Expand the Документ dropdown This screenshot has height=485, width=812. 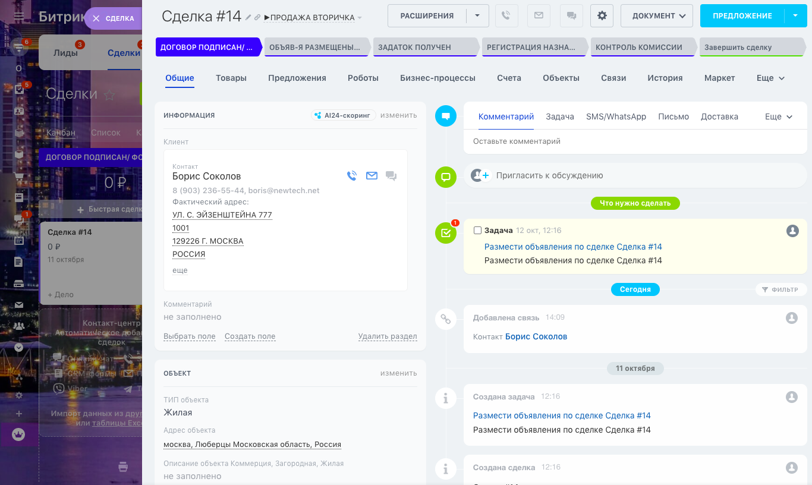point(657,16)
